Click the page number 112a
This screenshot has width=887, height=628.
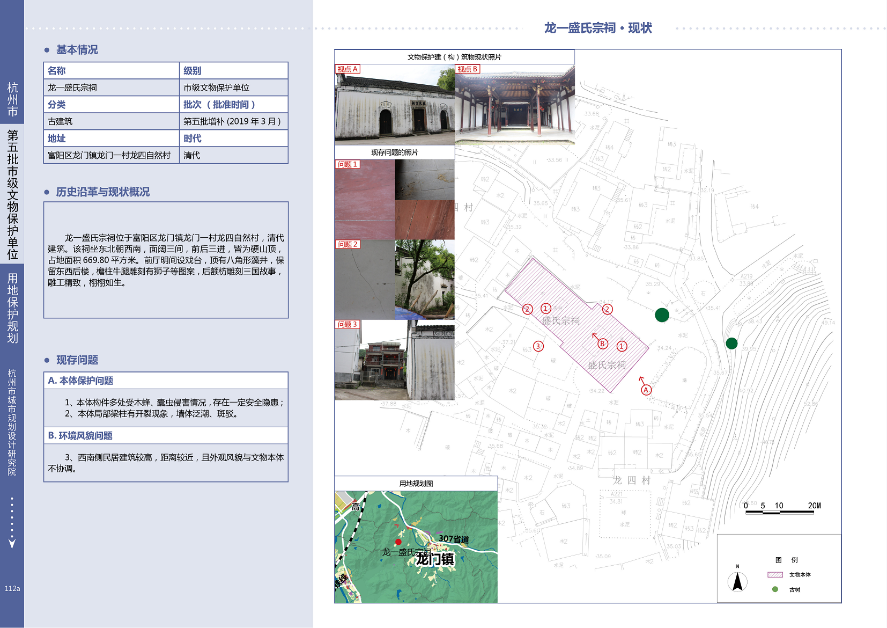pyautogui.click(x=12, y=588)
